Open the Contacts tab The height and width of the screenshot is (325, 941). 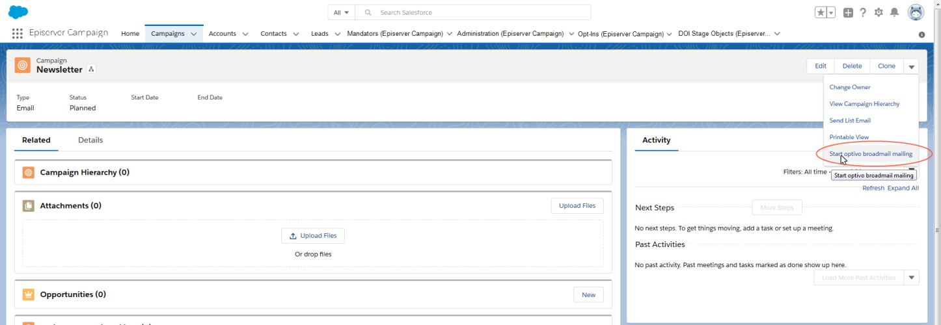(x=273, y=34)
